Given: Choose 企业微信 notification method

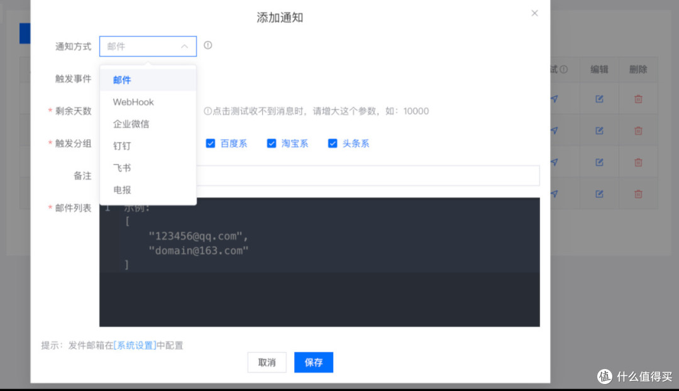Looking at the screenshot, I should click(x=148, y=124).
